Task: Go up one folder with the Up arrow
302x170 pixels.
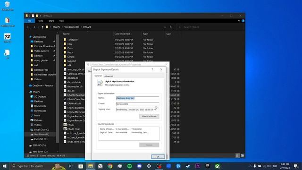Action: [x=42, y=27]
